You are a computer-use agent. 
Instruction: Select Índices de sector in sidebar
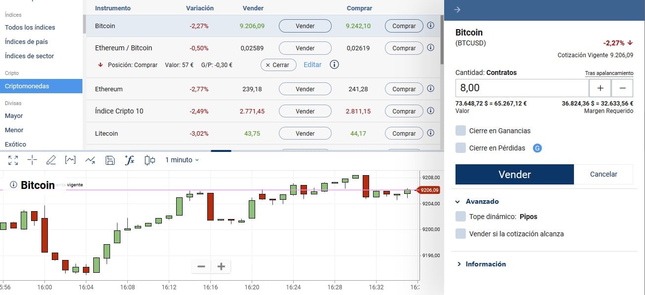29,56
